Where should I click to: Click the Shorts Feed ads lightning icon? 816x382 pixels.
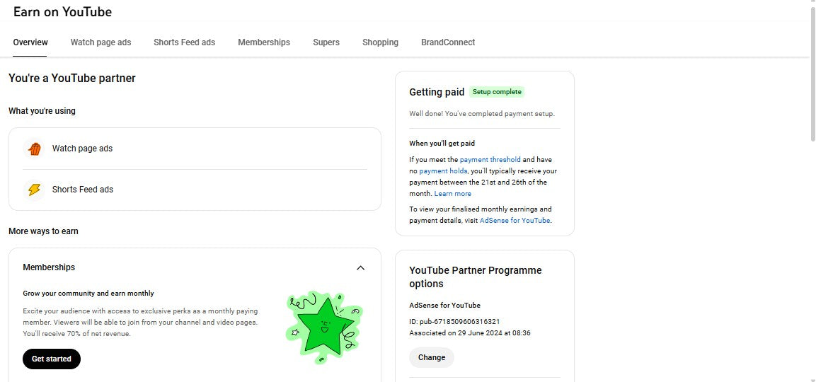coord(34,190)
